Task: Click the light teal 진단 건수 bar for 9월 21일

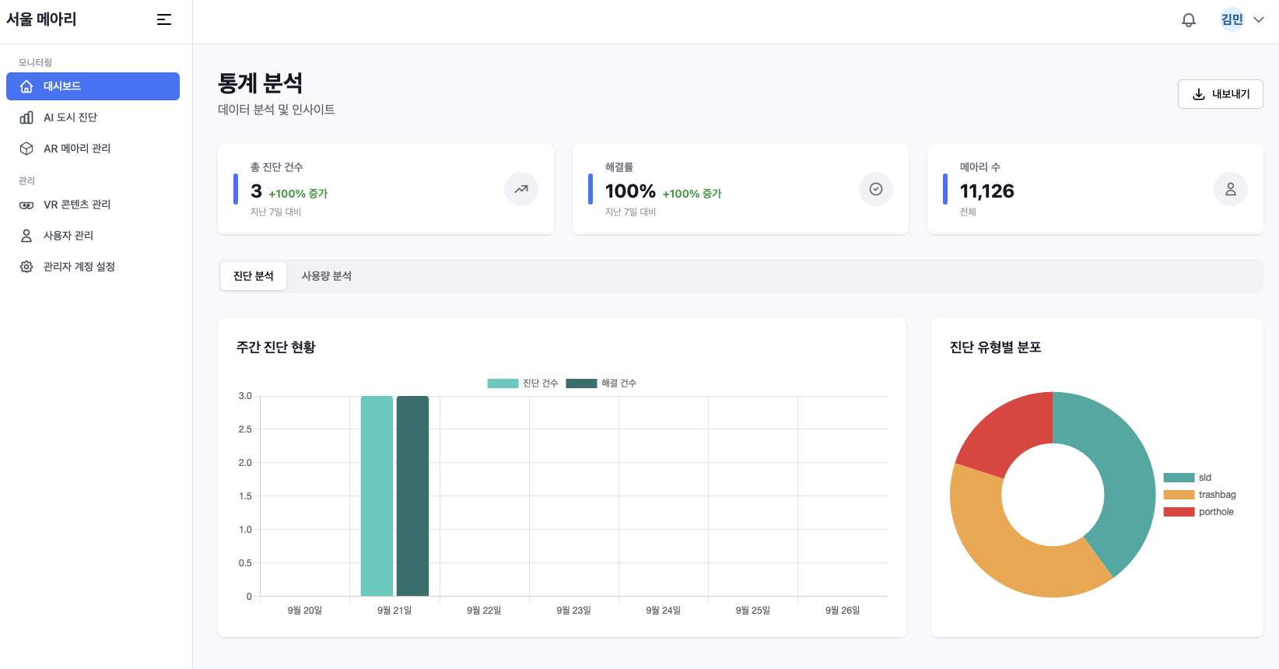Action: coord(377,496)
